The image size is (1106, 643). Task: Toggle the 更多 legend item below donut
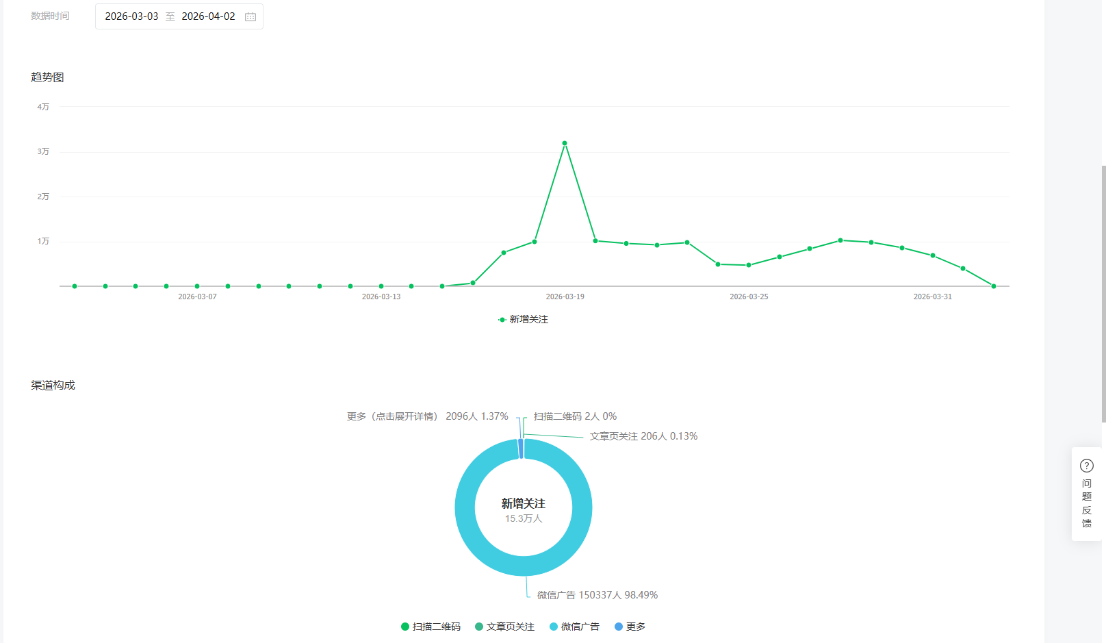(630, 627)
